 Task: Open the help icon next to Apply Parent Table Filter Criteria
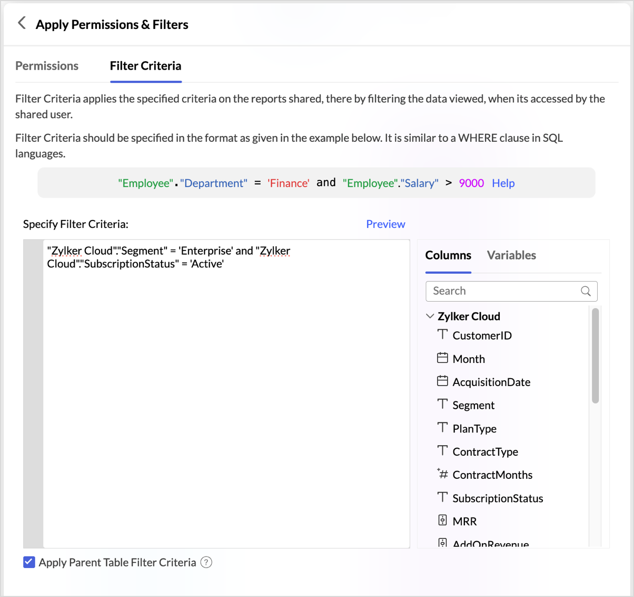click(x=206, y=562)
